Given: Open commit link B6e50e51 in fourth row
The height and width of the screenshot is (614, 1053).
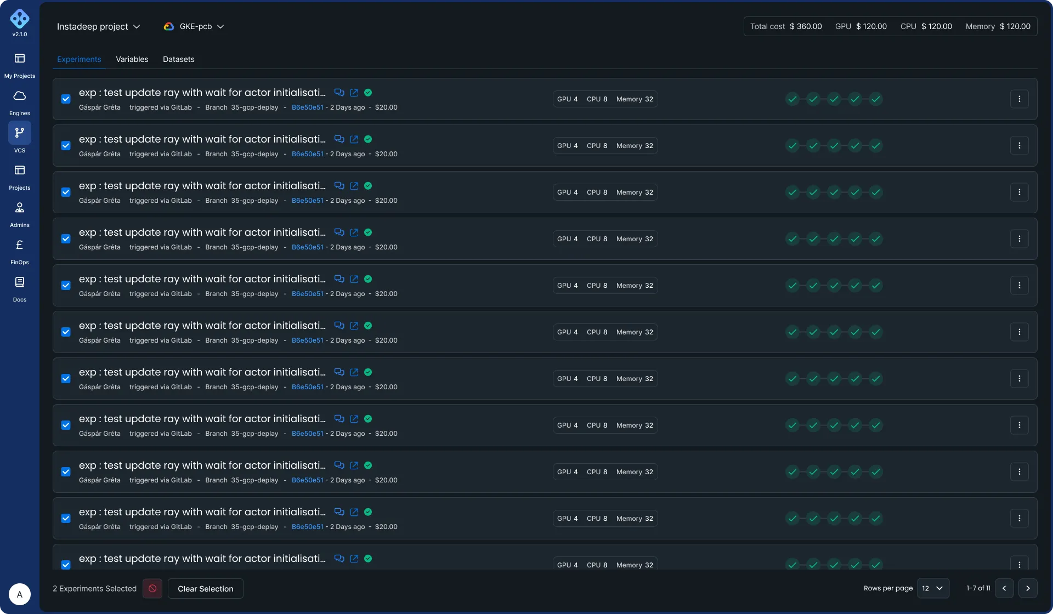Looking at the screenshot, I should pos(307,247).
